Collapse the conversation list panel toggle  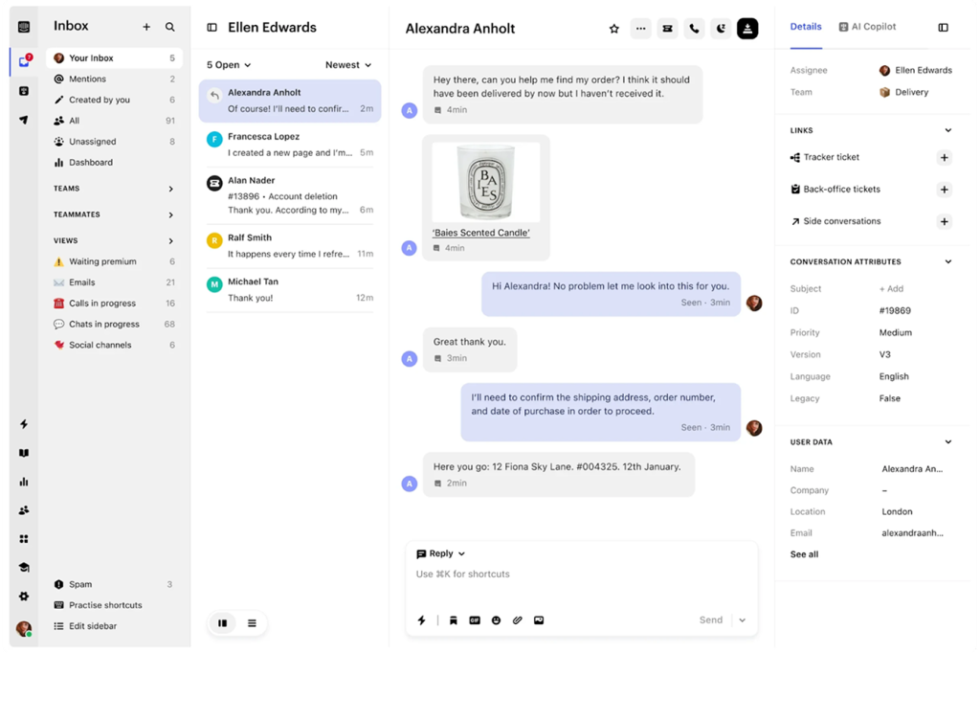[212, 28]
